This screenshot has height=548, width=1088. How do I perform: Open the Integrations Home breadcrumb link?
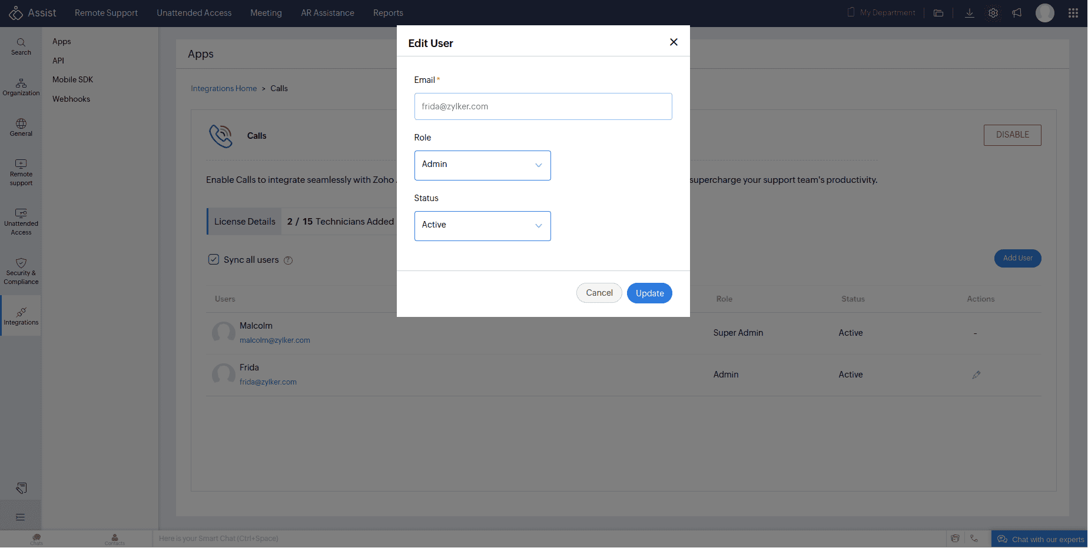pyautogui.click(x=224, y=88)
